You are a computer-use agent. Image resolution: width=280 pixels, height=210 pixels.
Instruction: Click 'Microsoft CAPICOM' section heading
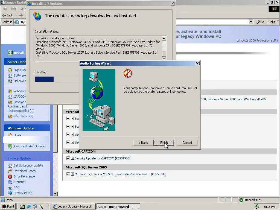pyautogui.click(x=81, y=151)
